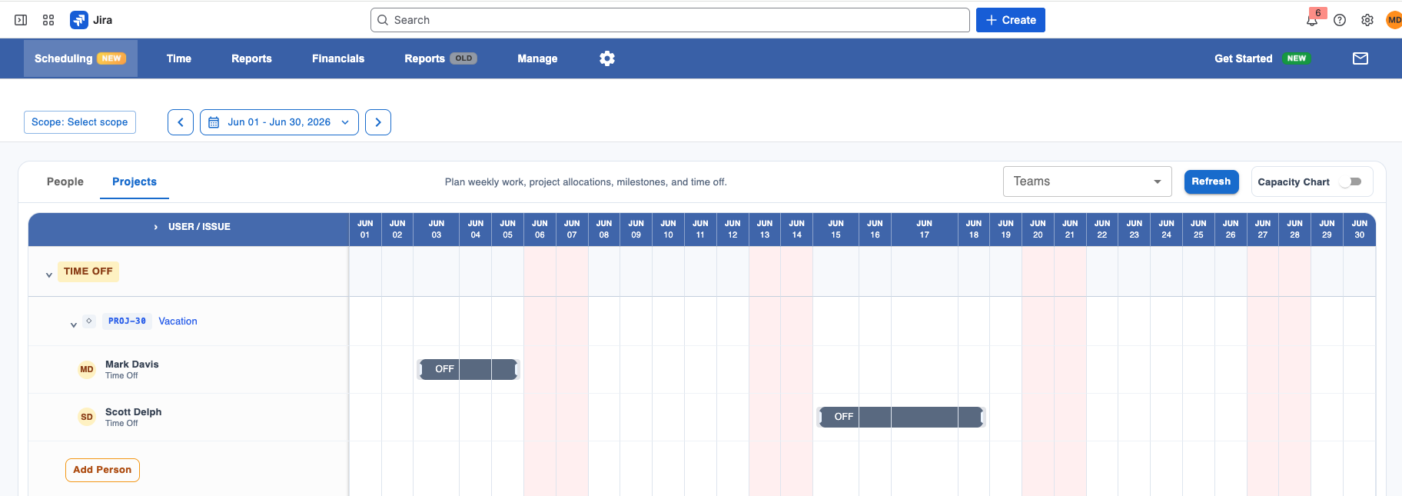Switch to the Projects tab
Viewport: 1402px width, 496px height.
tap(135, 181)
